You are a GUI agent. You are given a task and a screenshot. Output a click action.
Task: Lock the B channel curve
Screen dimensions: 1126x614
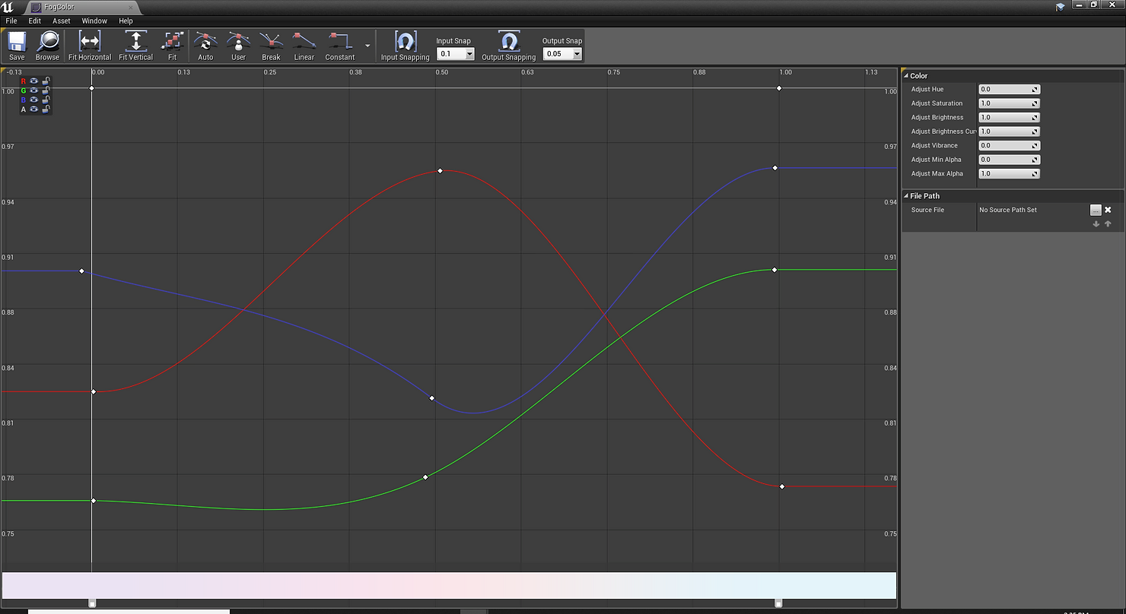tap(46, 100)
